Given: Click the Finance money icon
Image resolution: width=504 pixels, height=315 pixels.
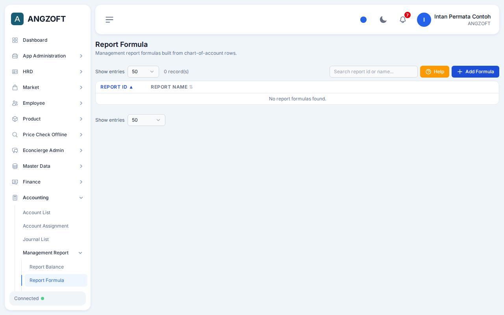Looking at the screenshot, I should click(x=15, y=182).
